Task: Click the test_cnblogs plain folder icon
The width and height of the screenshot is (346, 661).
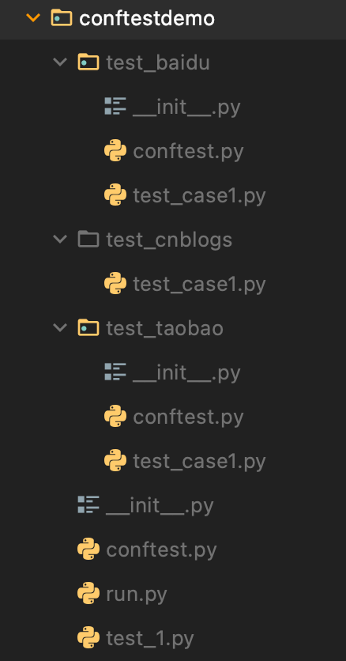Action: point(88,240)
